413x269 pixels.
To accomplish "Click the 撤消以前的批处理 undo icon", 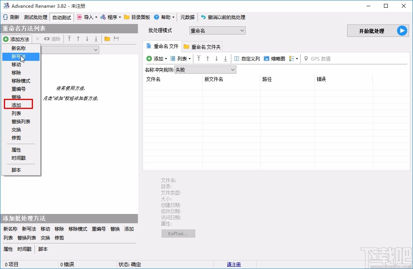I will point(203,17).
